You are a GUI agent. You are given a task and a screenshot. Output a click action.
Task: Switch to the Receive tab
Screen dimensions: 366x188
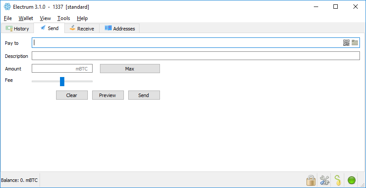pos(82,29)
